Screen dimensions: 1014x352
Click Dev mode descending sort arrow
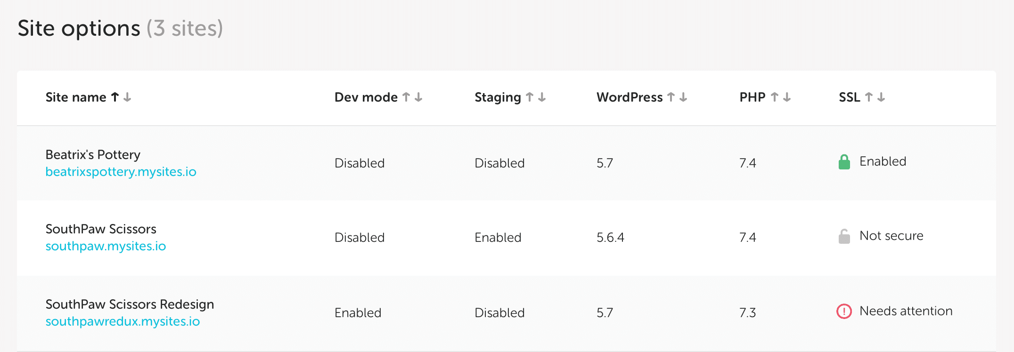click(418, 97)
